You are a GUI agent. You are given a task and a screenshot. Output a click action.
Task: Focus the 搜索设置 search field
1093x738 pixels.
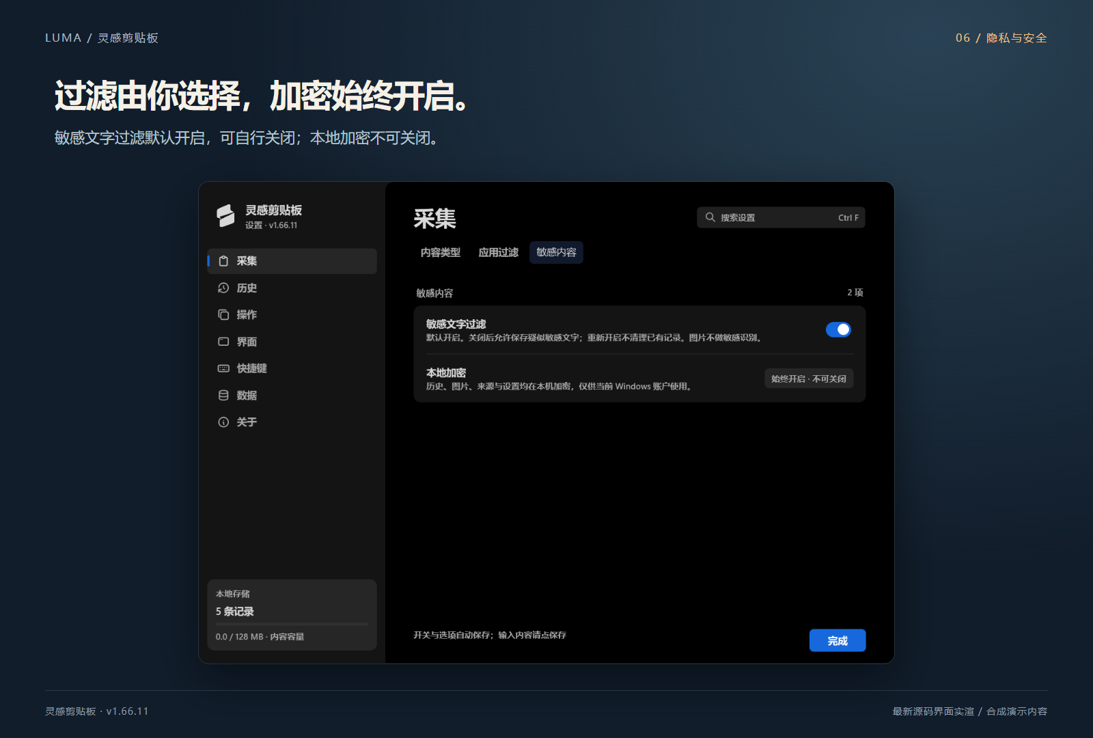781,217
